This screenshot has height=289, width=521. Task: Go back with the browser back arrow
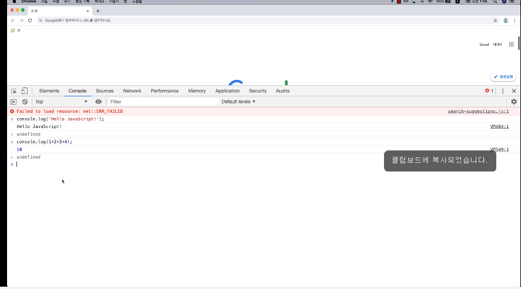click(x=13, y=21)
